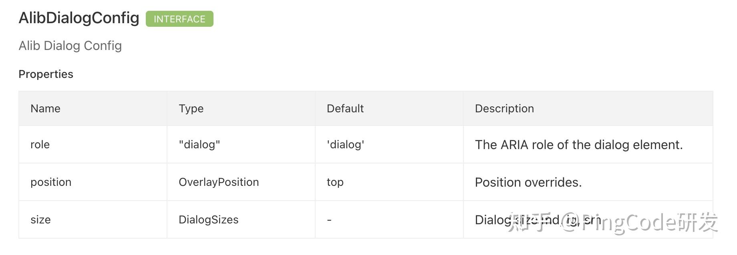Click the ARIA role description text
This screenshot has height=255, width=737.
click(579, 145)
